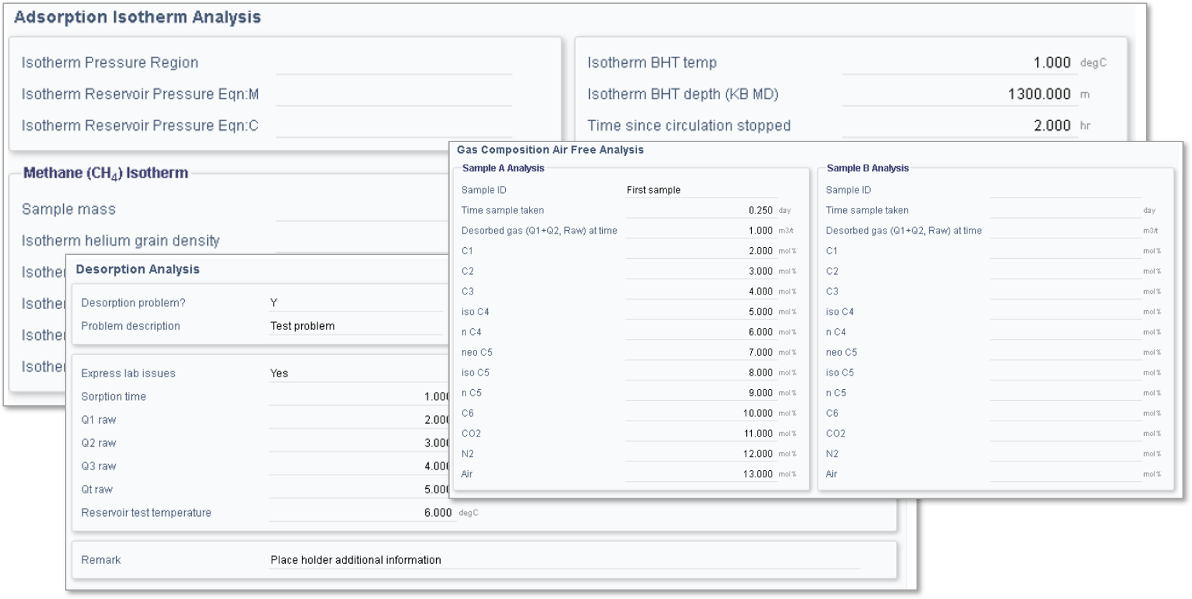Edit Sample A's Sample ID field

[700, 190]
